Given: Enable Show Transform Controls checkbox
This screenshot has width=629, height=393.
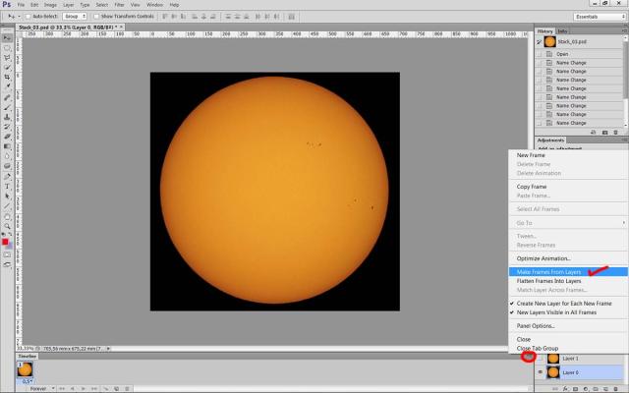Looking at the screenshot, I should [98, 17].
